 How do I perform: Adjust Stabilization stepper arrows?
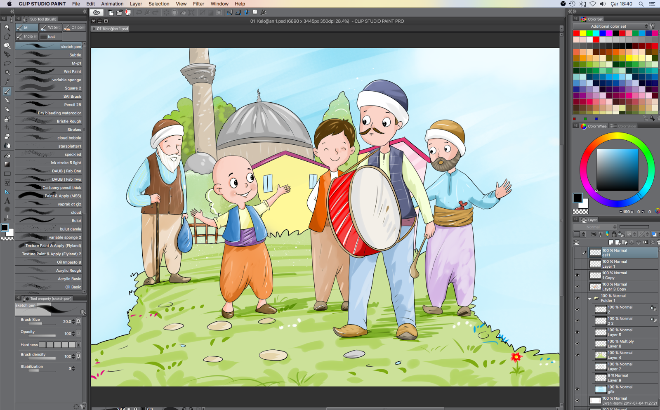[x=73, y=369]
